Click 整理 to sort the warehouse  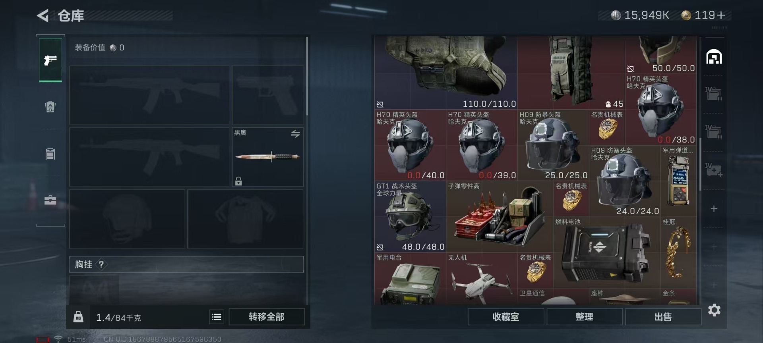584,317
